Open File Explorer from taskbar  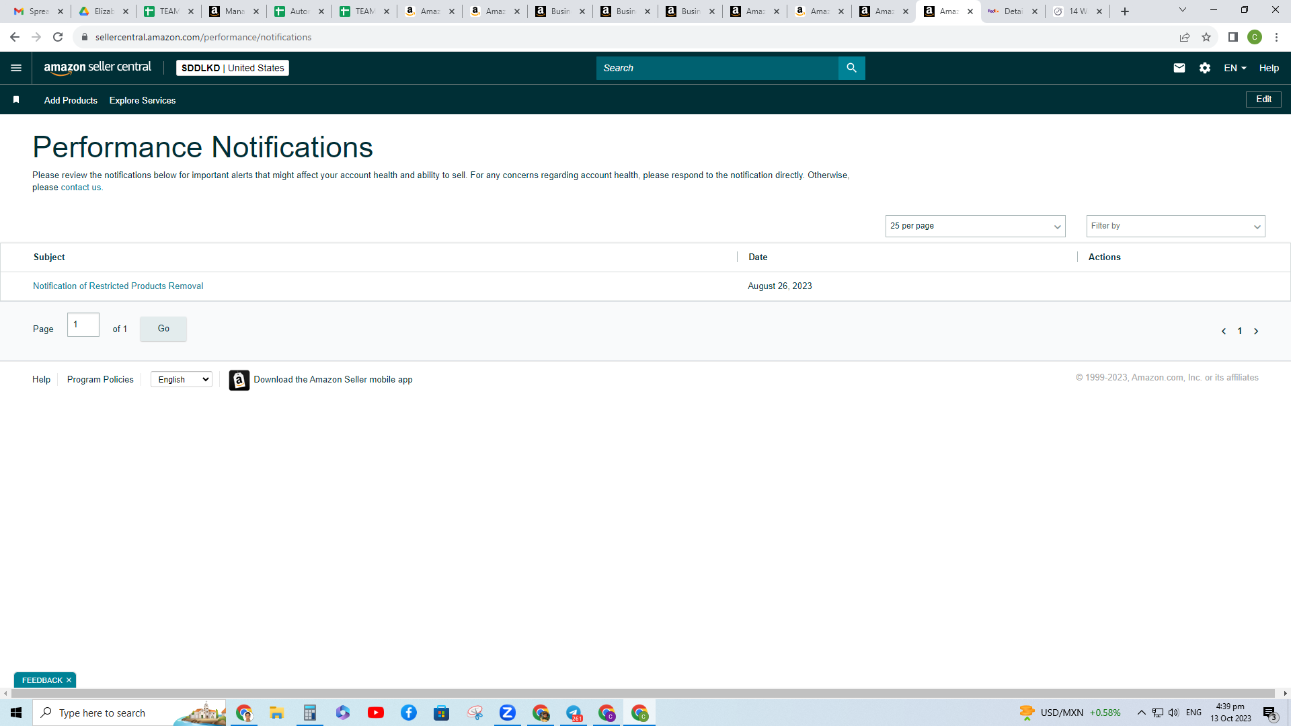[x=276, y=713]
